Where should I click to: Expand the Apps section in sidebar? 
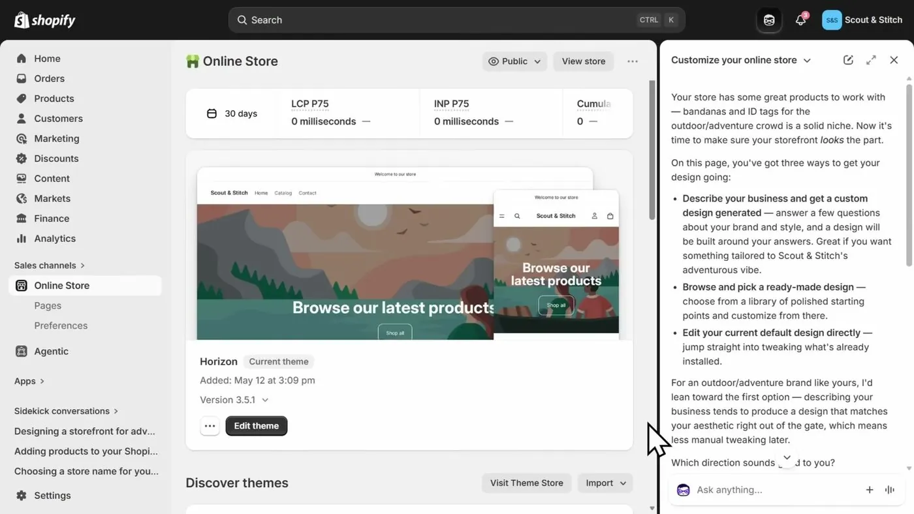tap(29, 381)
